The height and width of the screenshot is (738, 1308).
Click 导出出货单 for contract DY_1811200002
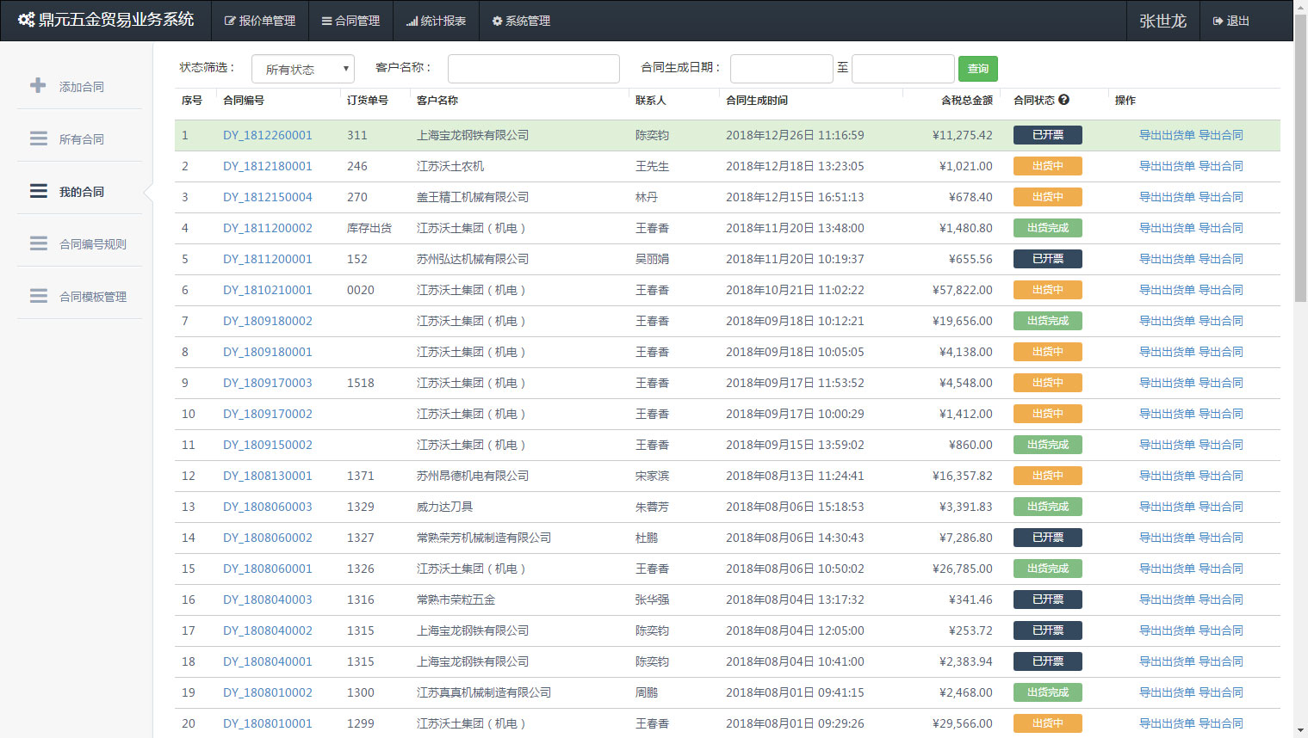click(1167, 228)
